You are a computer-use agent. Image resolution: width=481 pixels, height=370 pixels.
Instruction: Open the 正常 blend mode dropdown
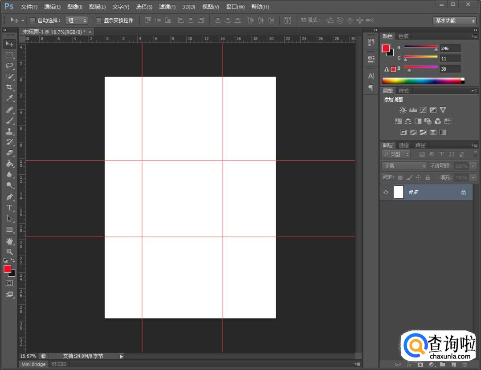404,166
